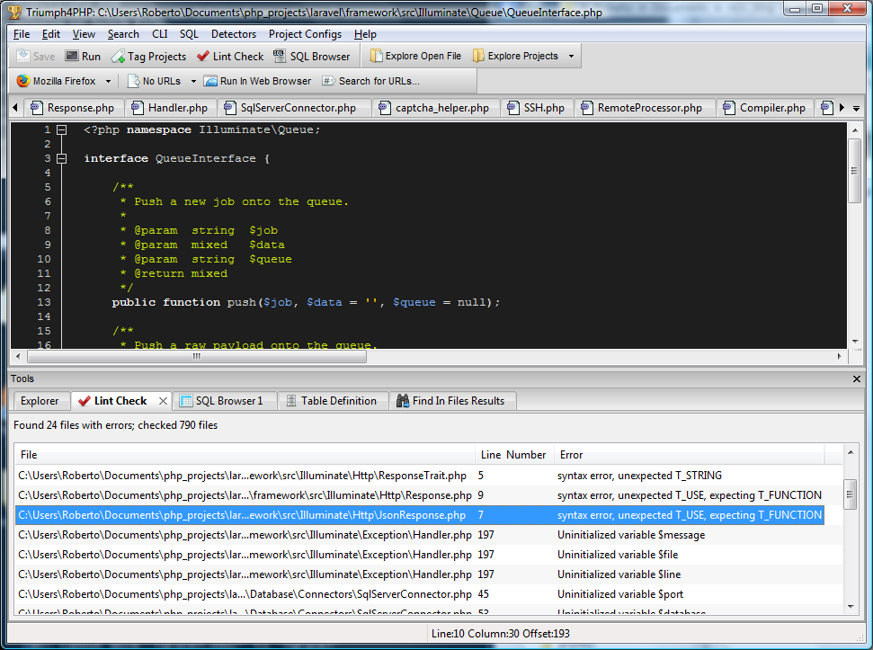Click the SqlServerConnector.php tab file icon
Image resolution: width=873 pixels, height=650 pixels.
point(229,108)
